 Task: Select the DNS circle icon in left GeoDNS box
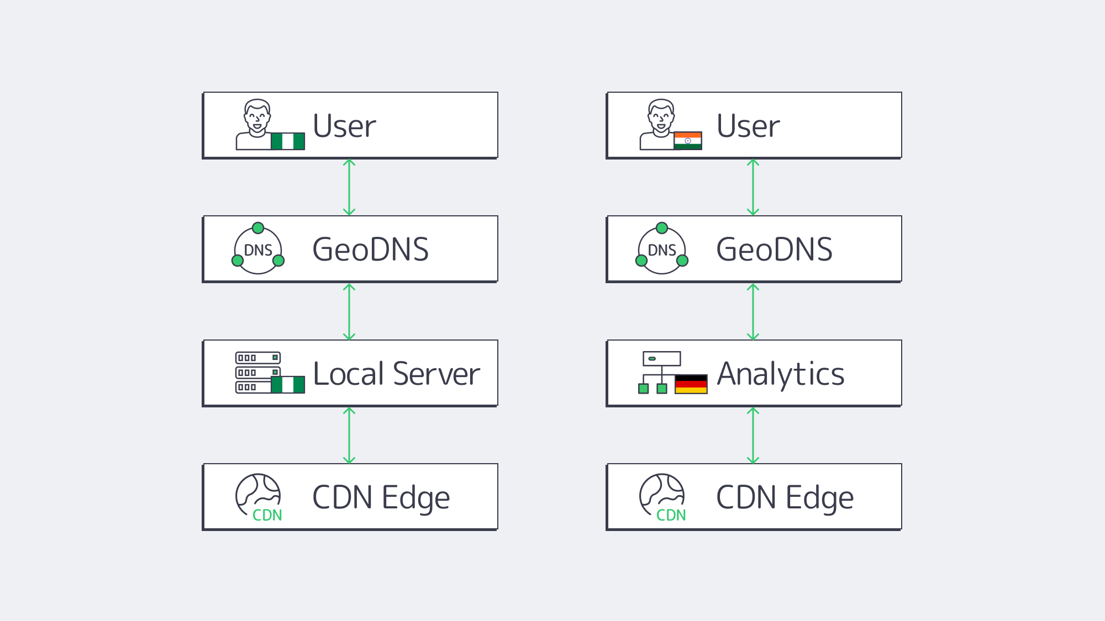[x=258, y=248]
